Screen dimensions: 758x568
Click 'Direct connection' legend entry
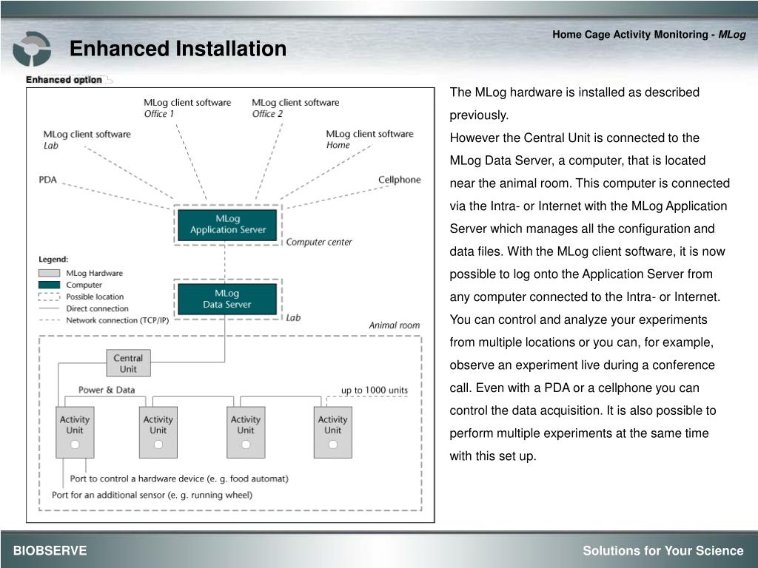tap(97, 308)
